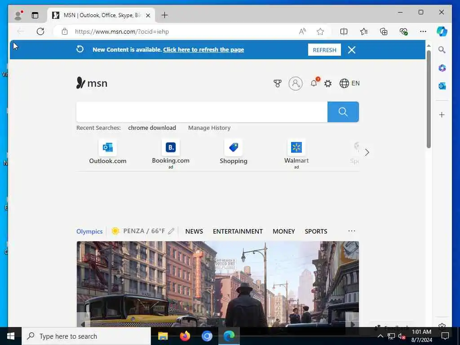This screenshot has width=460, height=345.
Task: Launch Copilot from the toolbar
Action: pos(442,31)
